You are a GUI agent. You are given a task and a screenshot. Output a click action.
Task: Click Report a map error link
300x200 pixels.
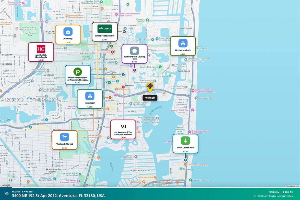click(292, 186)
